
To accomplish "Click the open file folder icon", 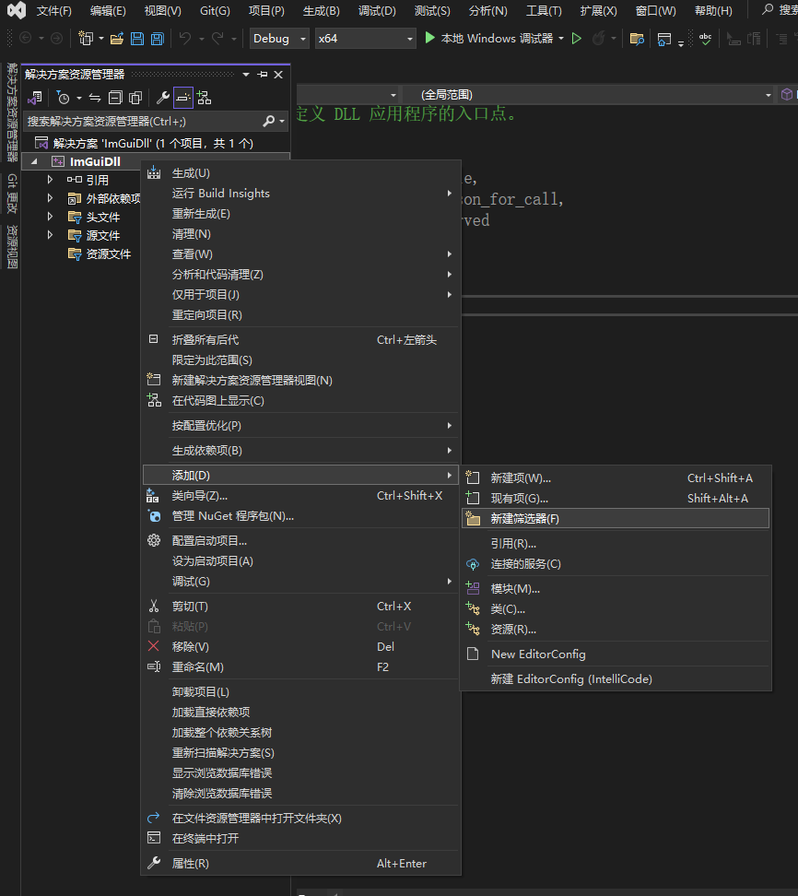I will 117,39.
